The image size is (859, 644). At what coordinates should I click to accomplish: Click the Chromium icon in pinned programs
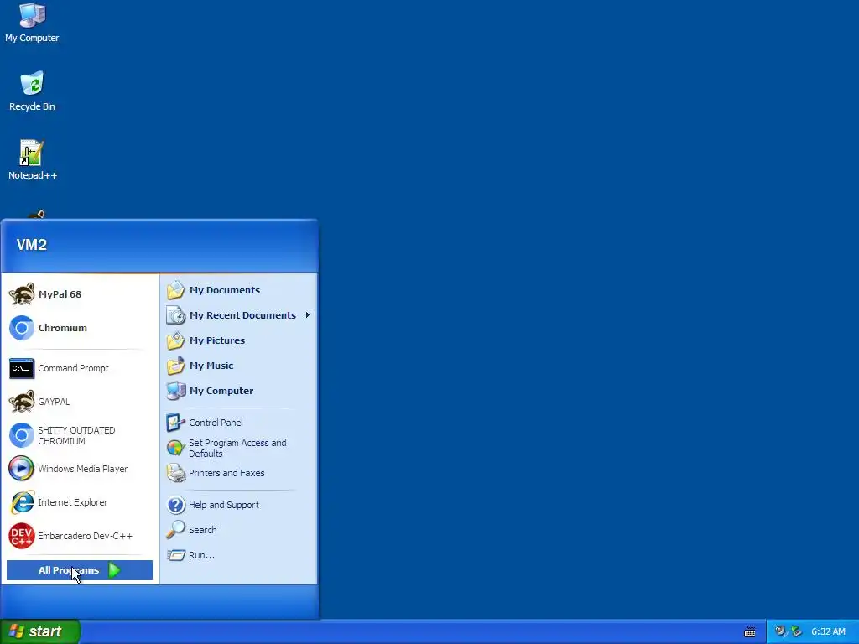click(x=22, y=328)
